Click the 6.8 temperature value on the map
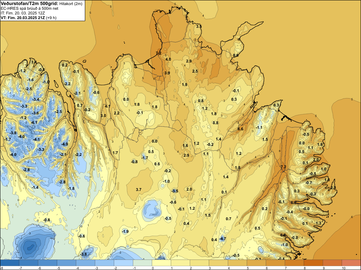The width and height of the screenshot is (361, 270). coord(293,203)
